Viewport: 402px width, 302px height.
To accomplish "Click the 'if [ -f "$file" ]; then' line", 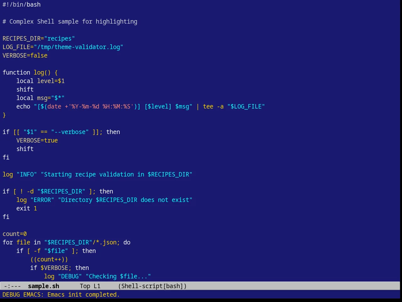I will pos(56,251).
